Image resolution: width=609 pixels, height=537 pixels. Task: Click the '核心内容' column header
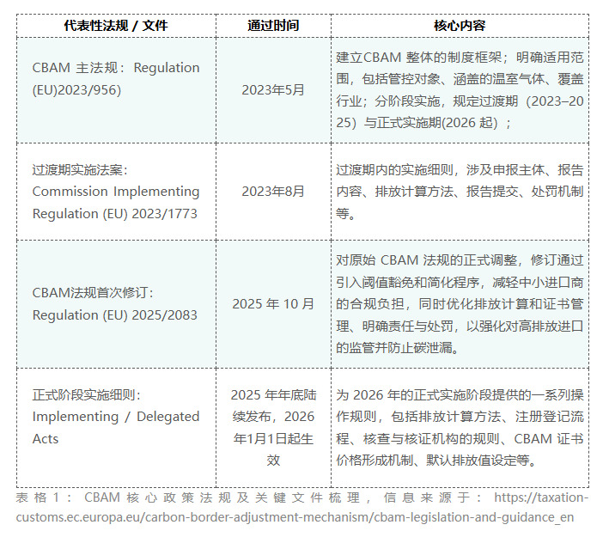[460, 26]
